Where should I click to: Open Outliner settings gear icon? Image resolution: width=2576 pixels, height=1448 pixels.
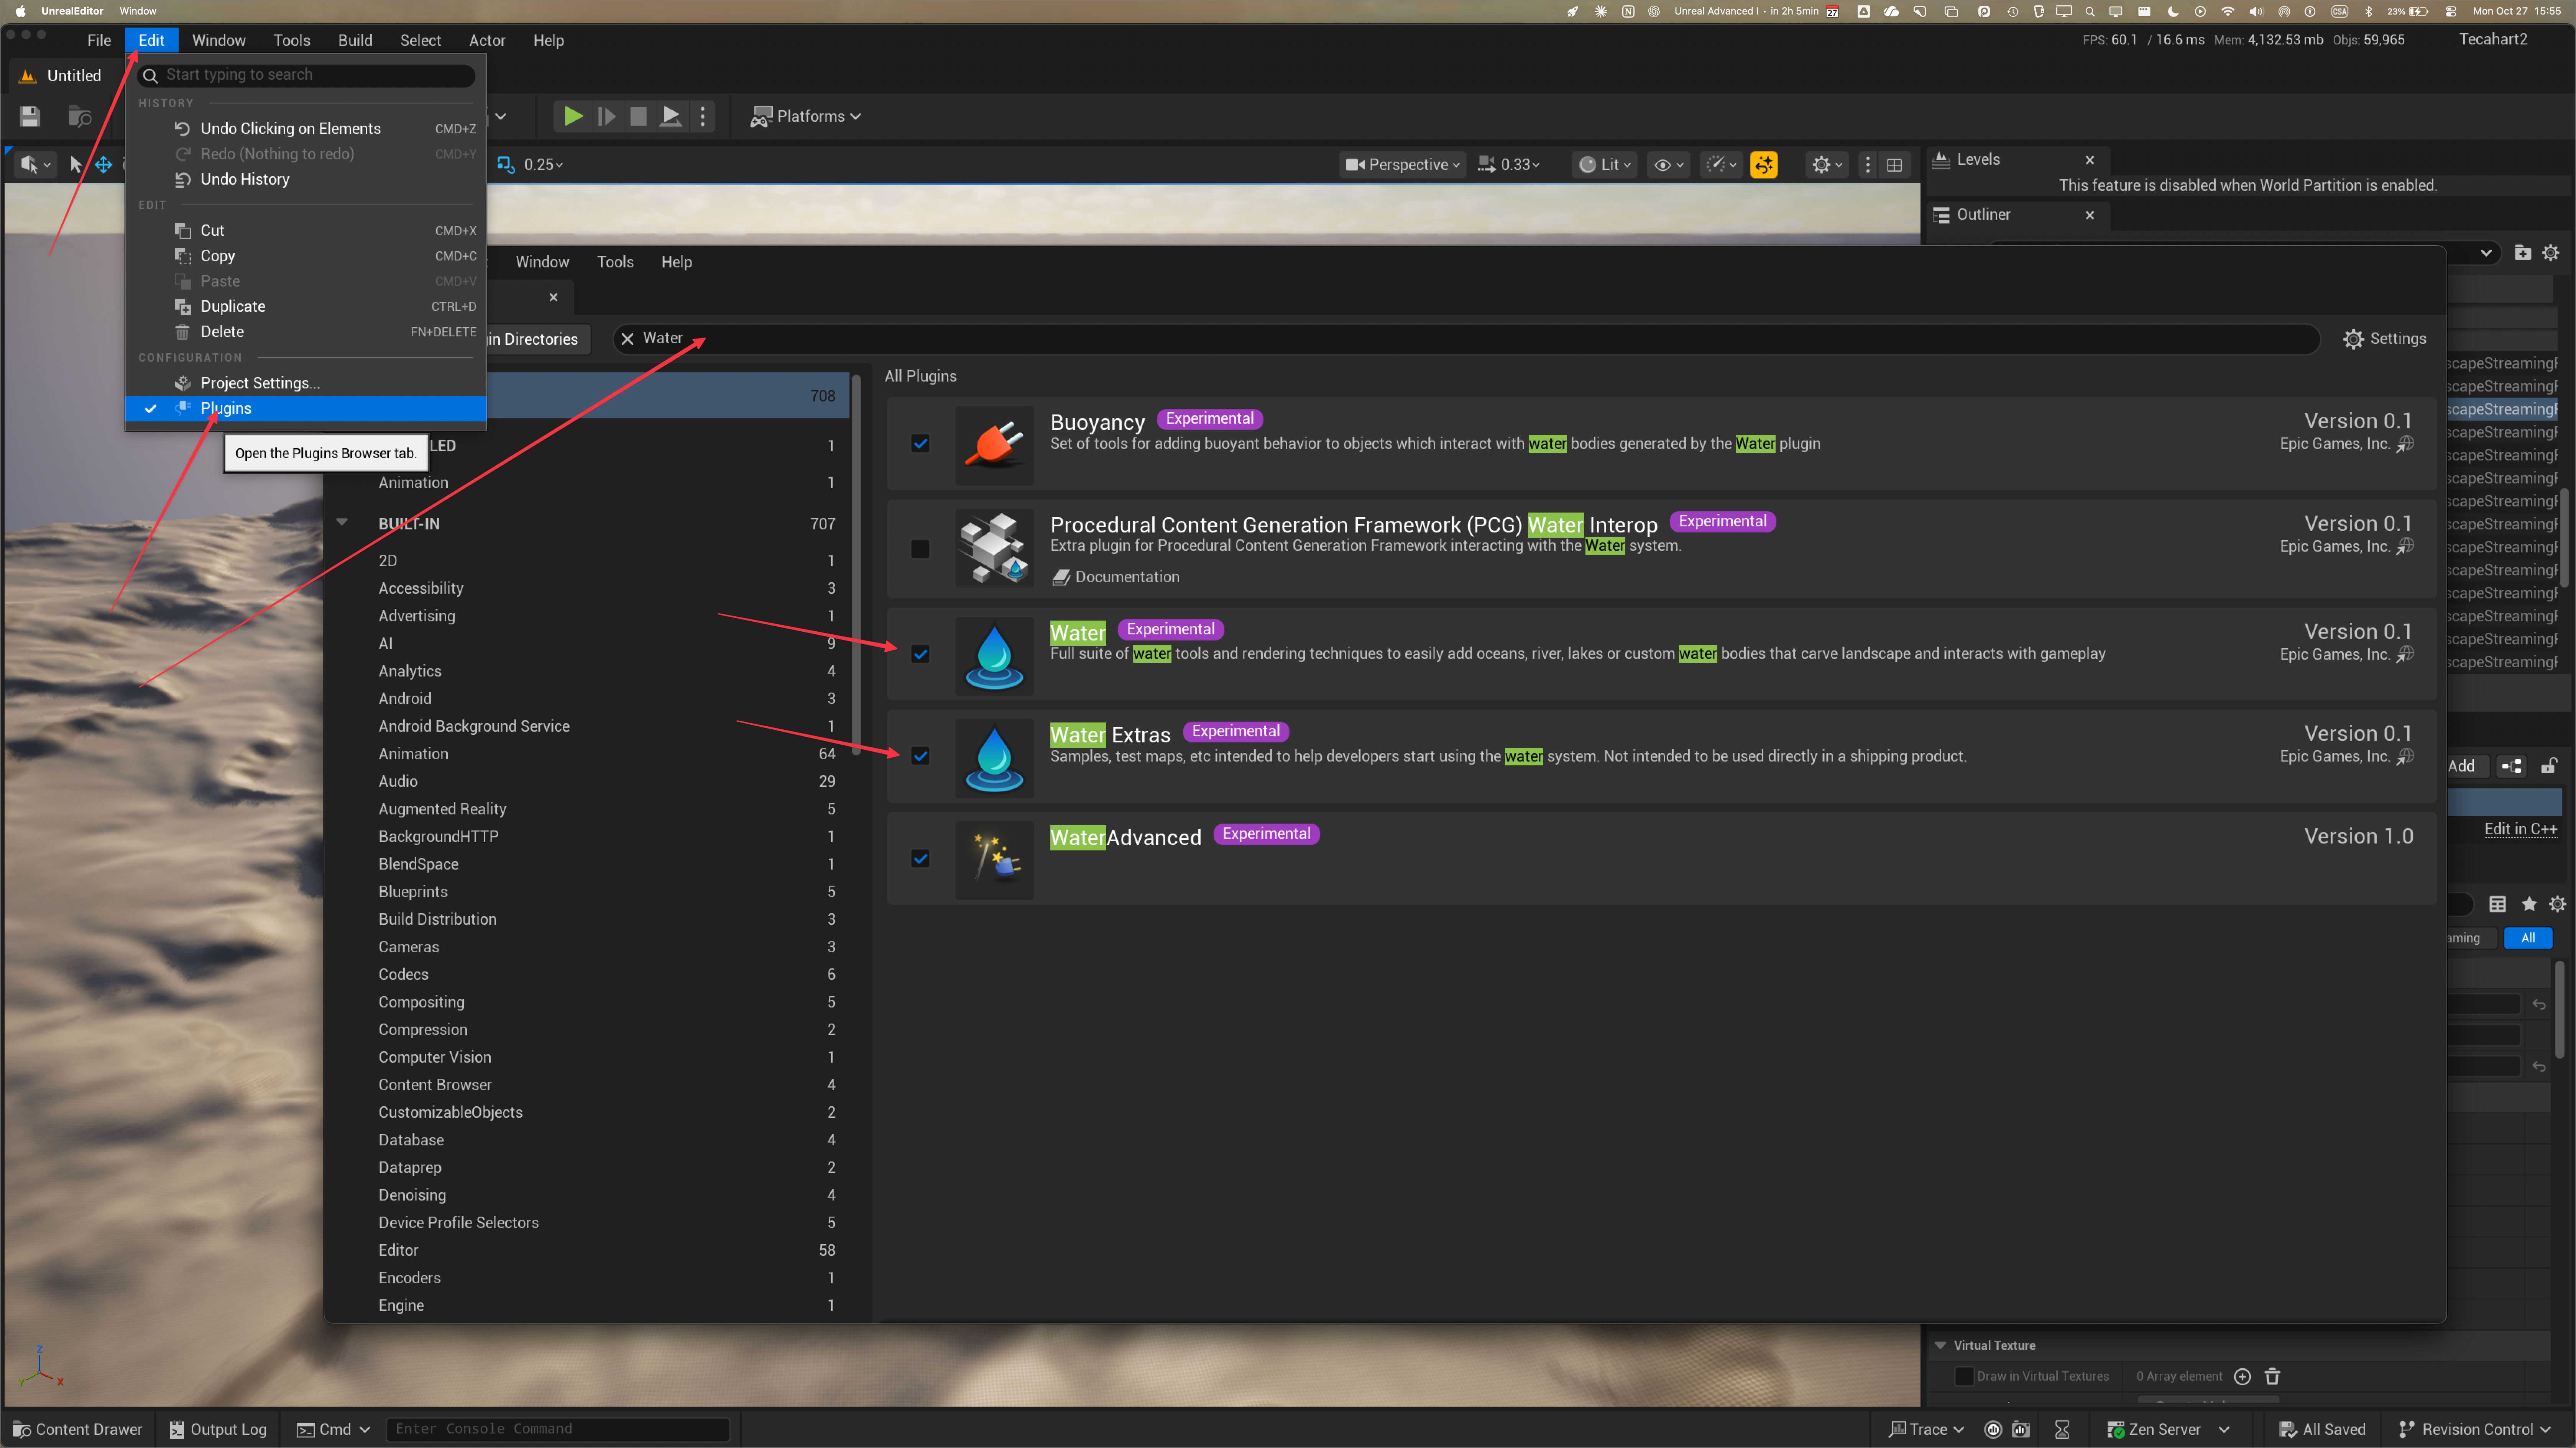point(2551,253)
